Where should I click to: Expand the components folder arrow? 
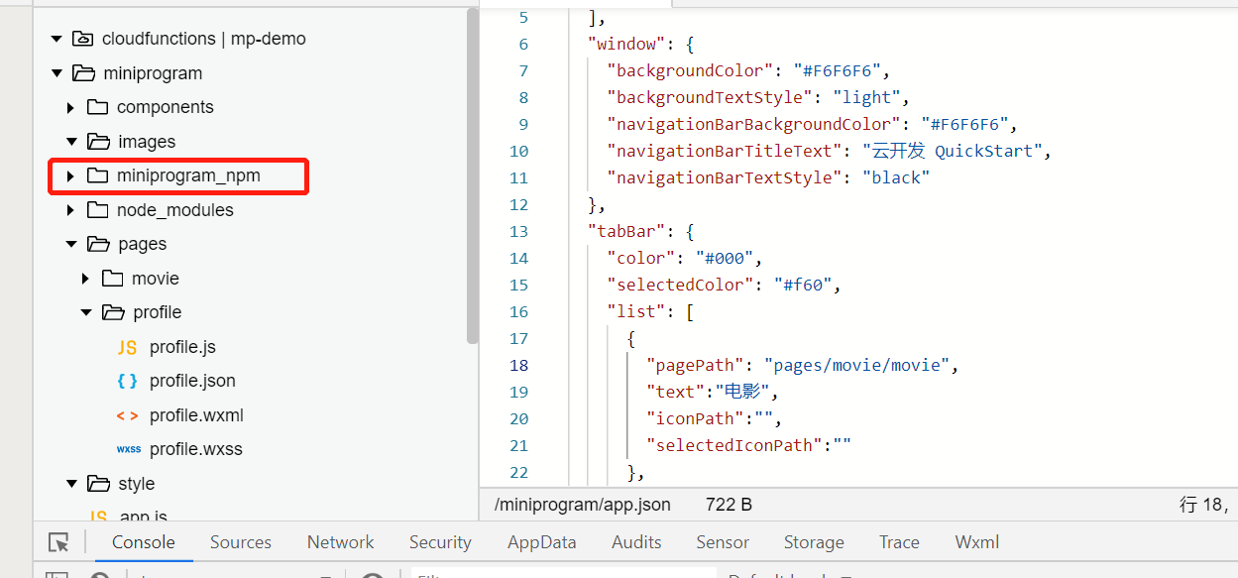click(70, 107)
